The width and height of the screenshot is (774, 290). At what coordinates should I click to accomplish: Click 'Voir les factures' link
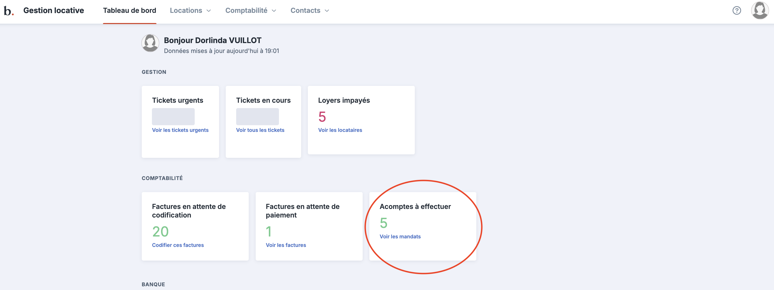(285, 245)
